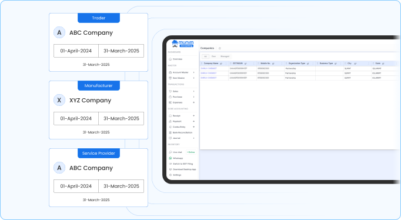Click the Munim Accounting logo
401x220 pixels.
[183, 44]
